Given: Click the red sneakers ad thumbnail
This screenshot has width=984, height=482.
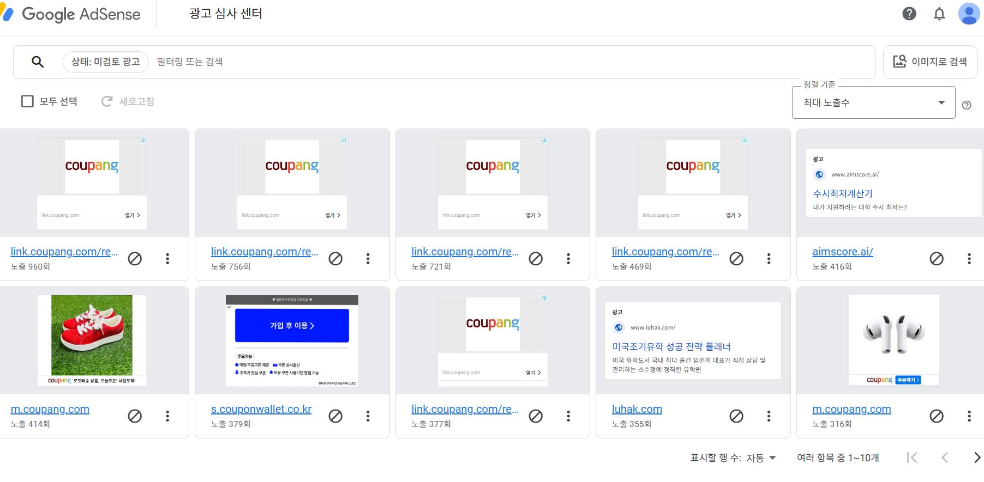Looking at the screenshot, I should [92, 340].
